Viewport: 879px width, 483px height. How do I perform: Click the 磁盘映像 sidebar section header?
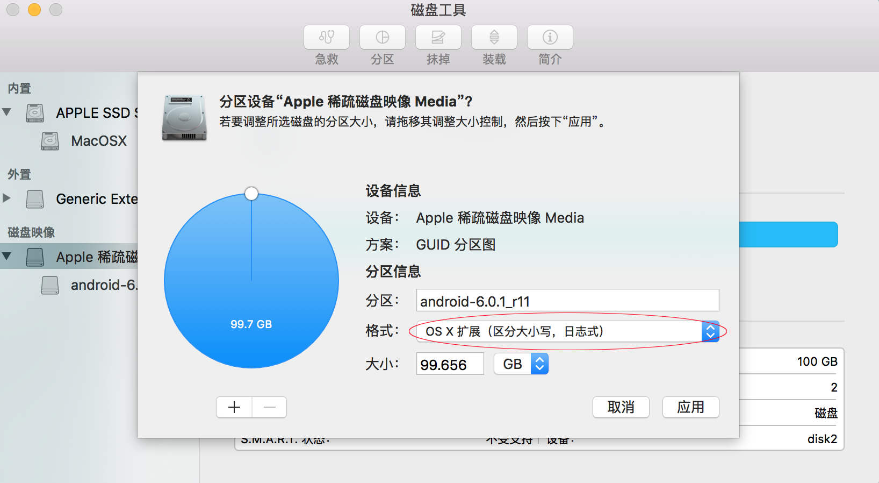(x=31, y=232)
